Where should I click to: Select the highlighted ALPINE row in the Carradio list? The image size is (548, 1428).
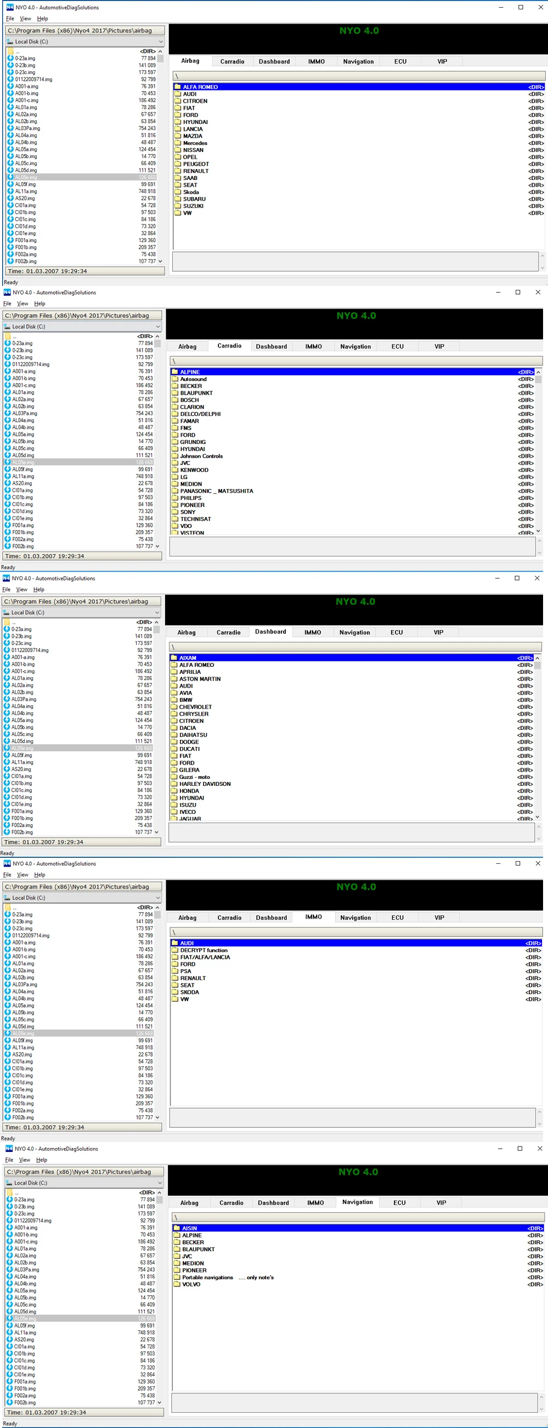click(352, 372)
